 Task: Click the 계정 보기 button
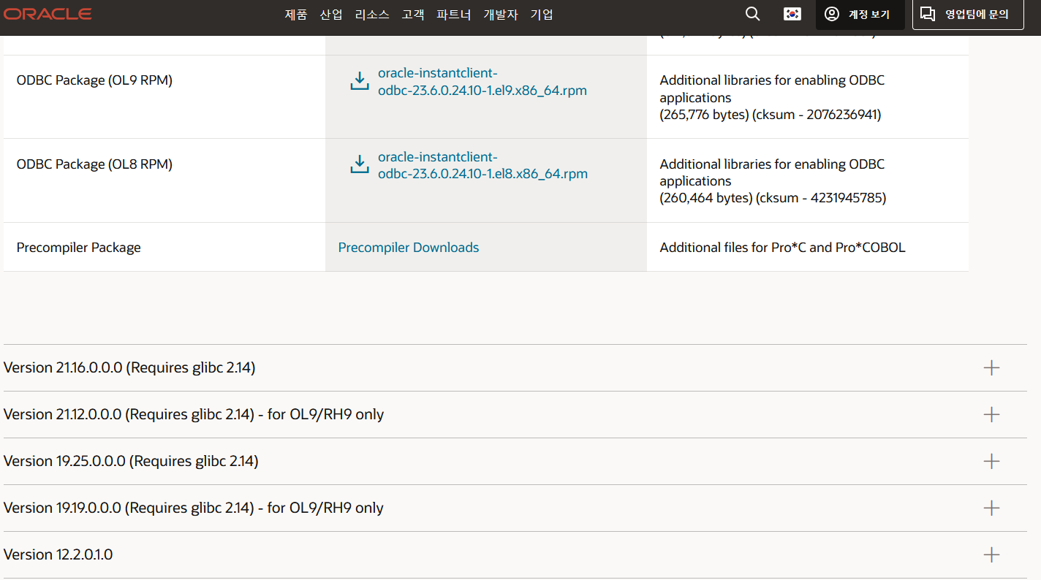[860, 15]
